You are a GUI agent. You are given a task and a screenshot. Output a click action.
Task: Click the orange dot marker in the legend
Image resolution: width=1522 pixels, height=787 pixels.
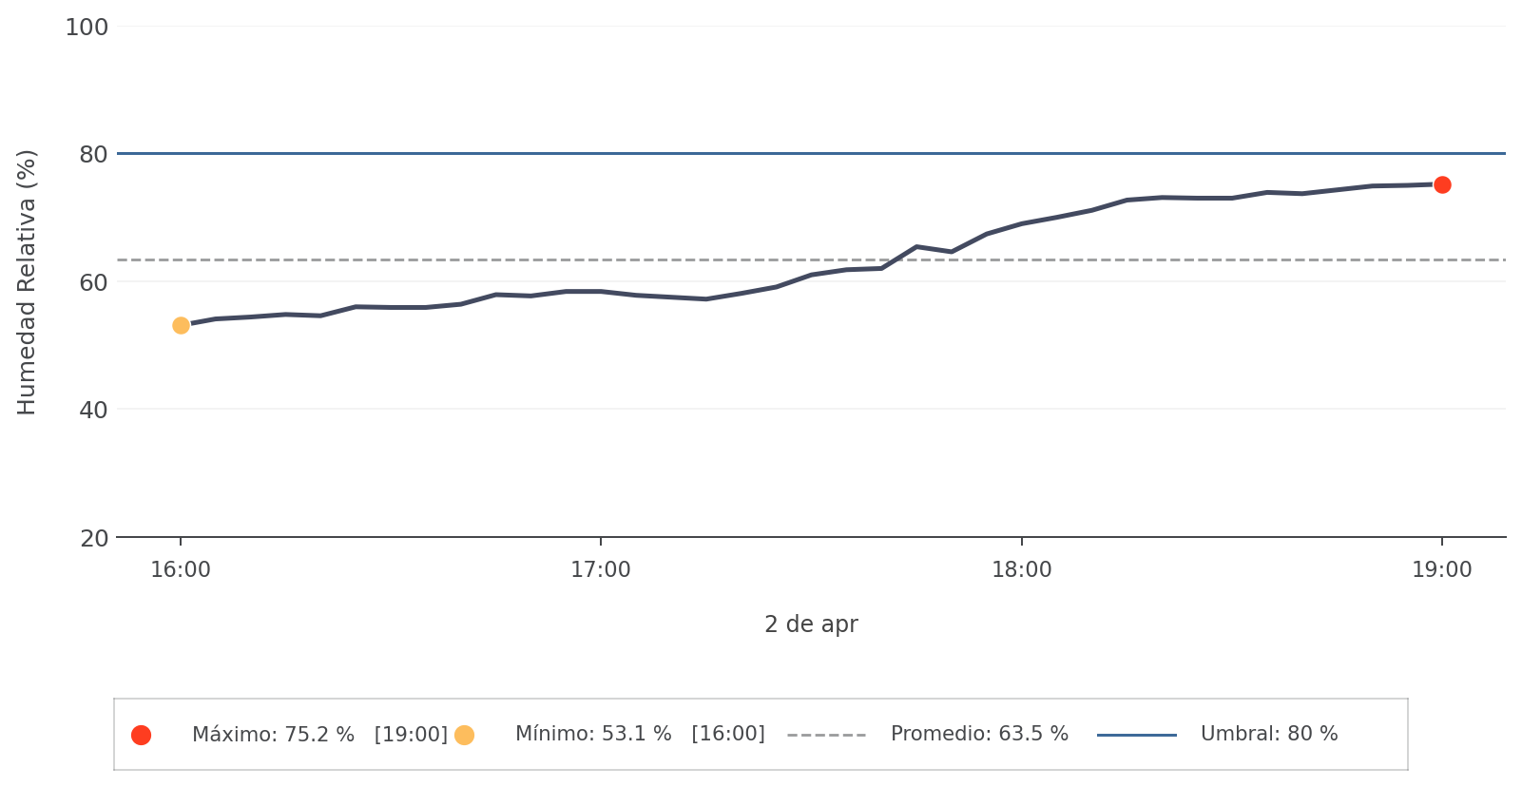pyautogui.click(x=464, y=735)
